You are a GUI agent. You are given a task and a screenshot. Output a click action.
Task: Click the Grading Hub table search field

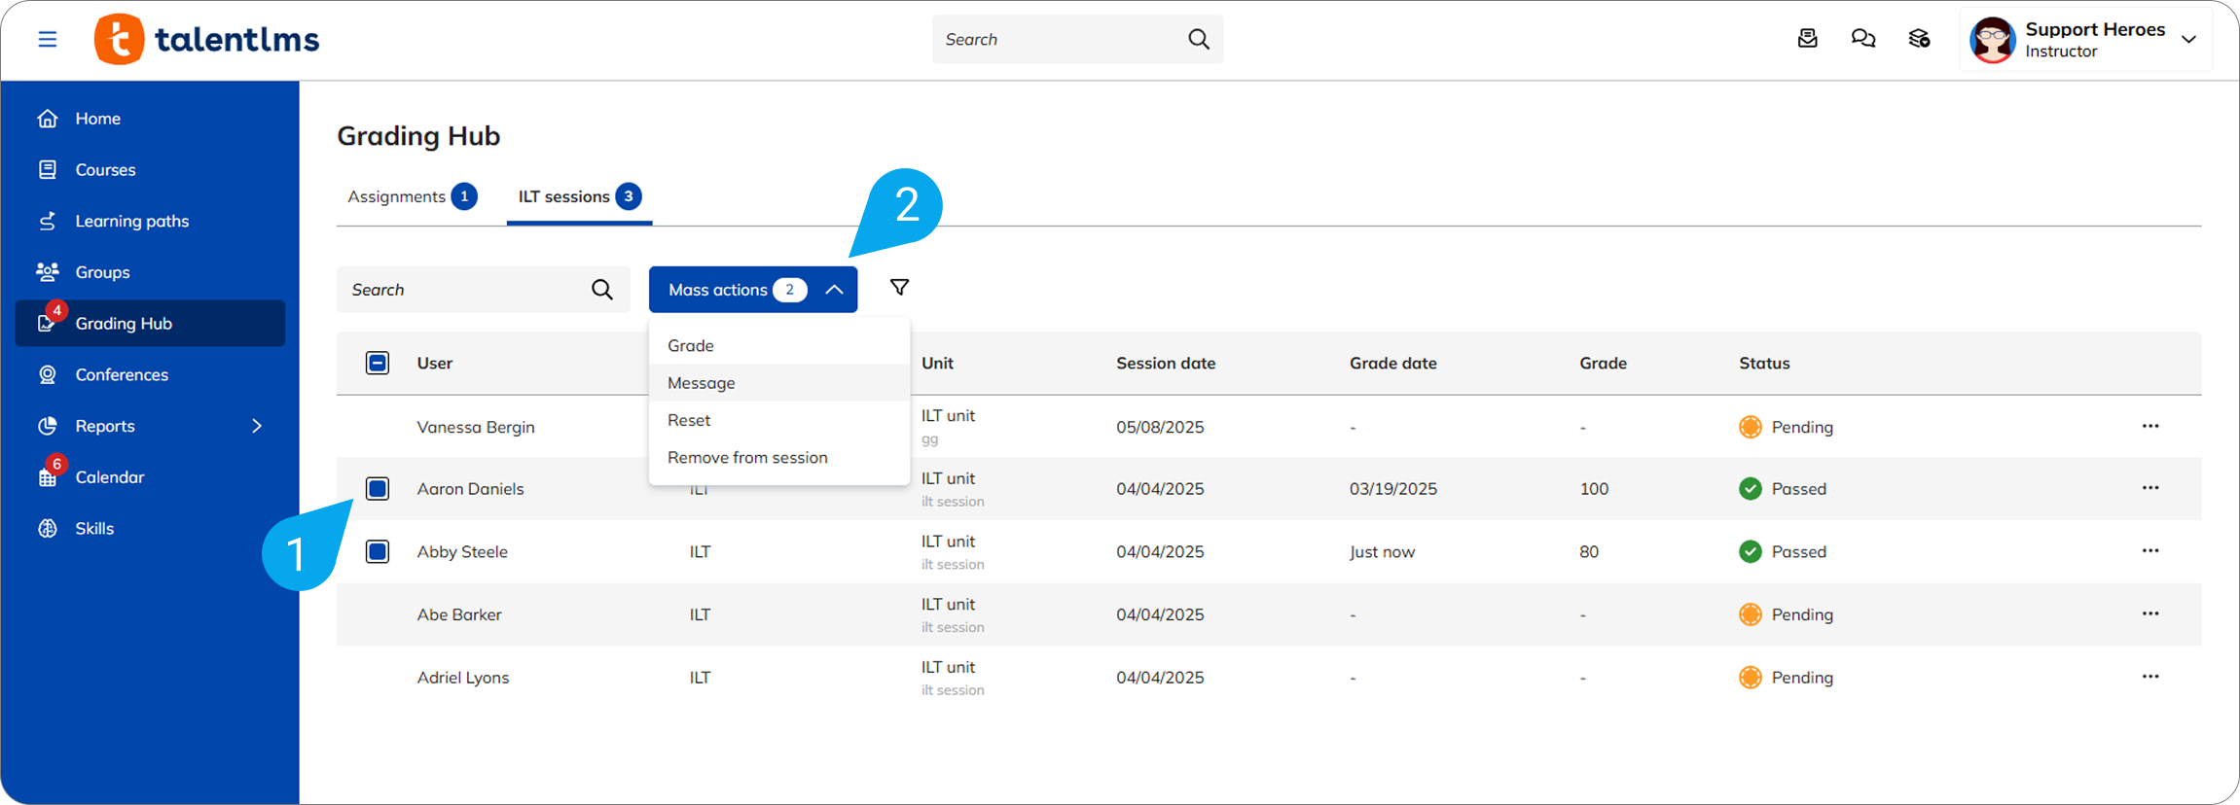465,290
